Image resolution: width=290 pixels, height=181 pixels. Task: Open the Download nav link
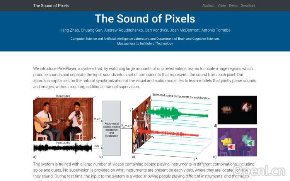(x=248, y=5)
